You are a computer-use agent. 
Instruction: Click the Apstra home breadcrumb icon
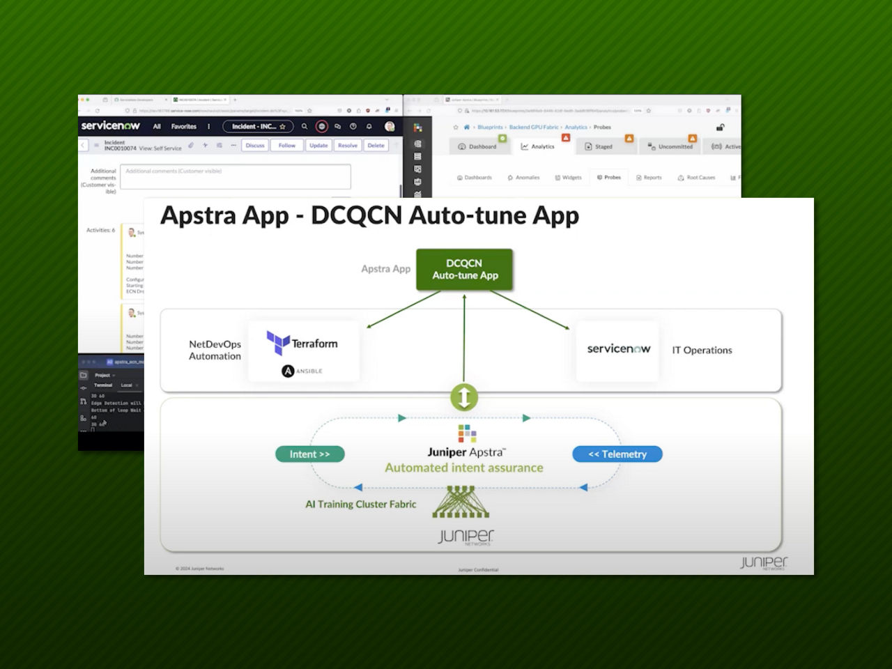coord(467,128)
